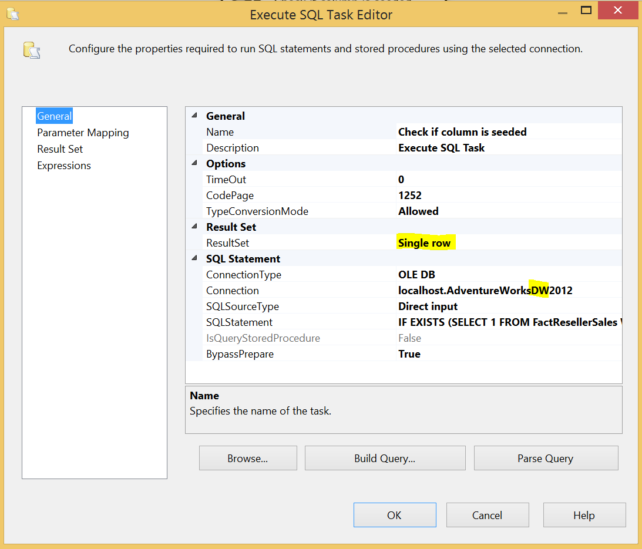
Task: Collapse the Result Set property section
Action: pyautogui.click(x=194, y=227)
